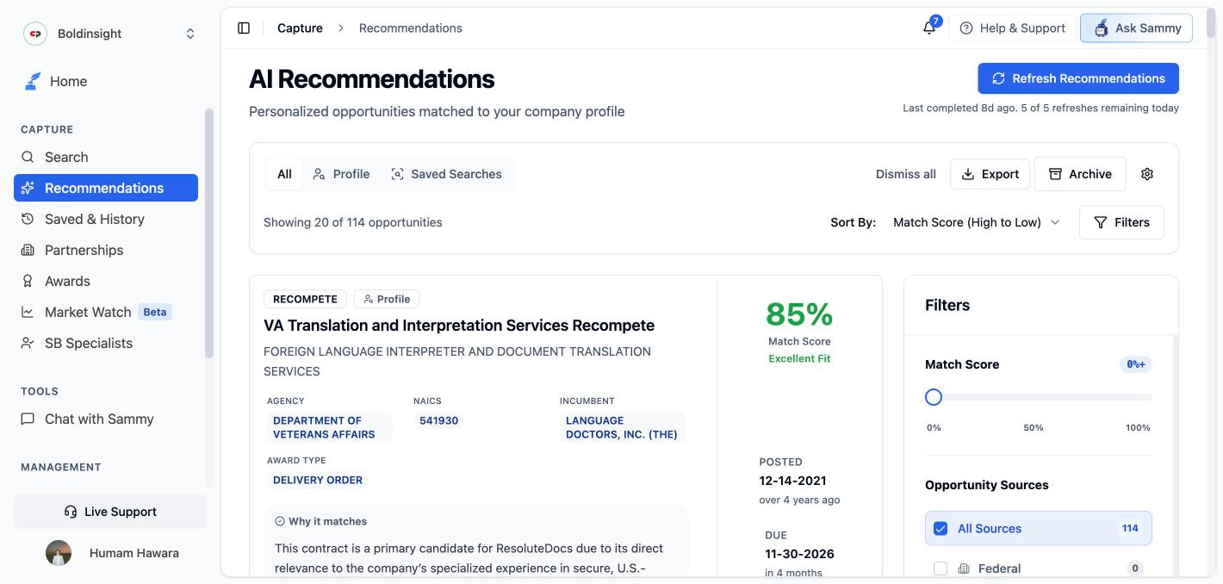Click the Recommendations breadcrumb
Viewport: 1223px width, 584px height.
411,28
